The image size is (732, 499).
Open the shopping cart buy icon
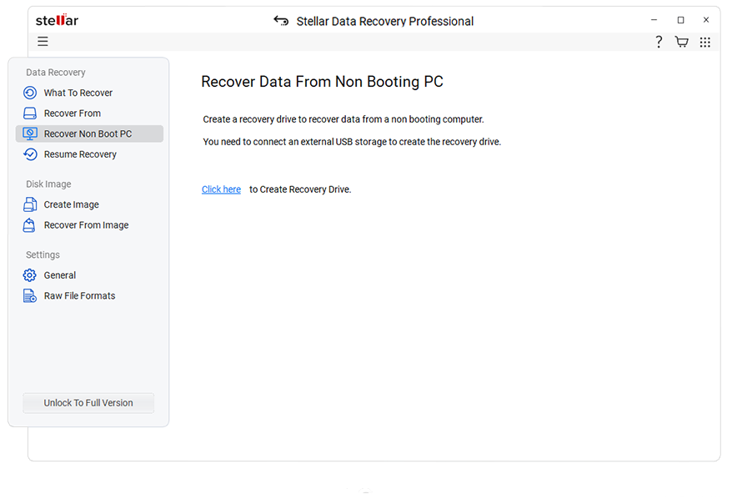pyautogui.click(x=681, y=42)
